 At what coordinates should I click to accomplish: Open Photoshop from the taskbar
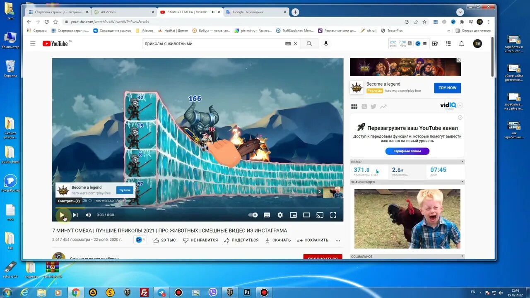[x=247, y=293]
